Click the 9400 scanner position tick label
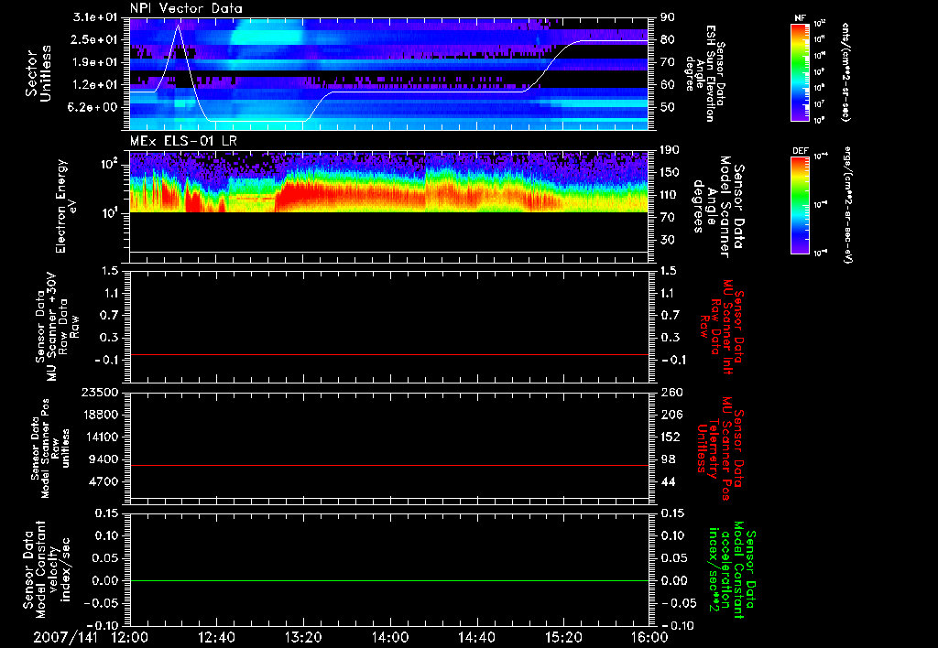The height and width of the screenshot is (648, 938). 104,459
